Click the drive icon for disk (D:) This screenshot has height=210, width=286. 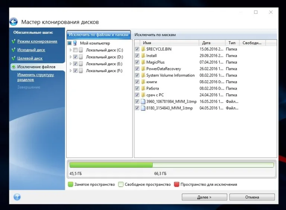(81, 57)
